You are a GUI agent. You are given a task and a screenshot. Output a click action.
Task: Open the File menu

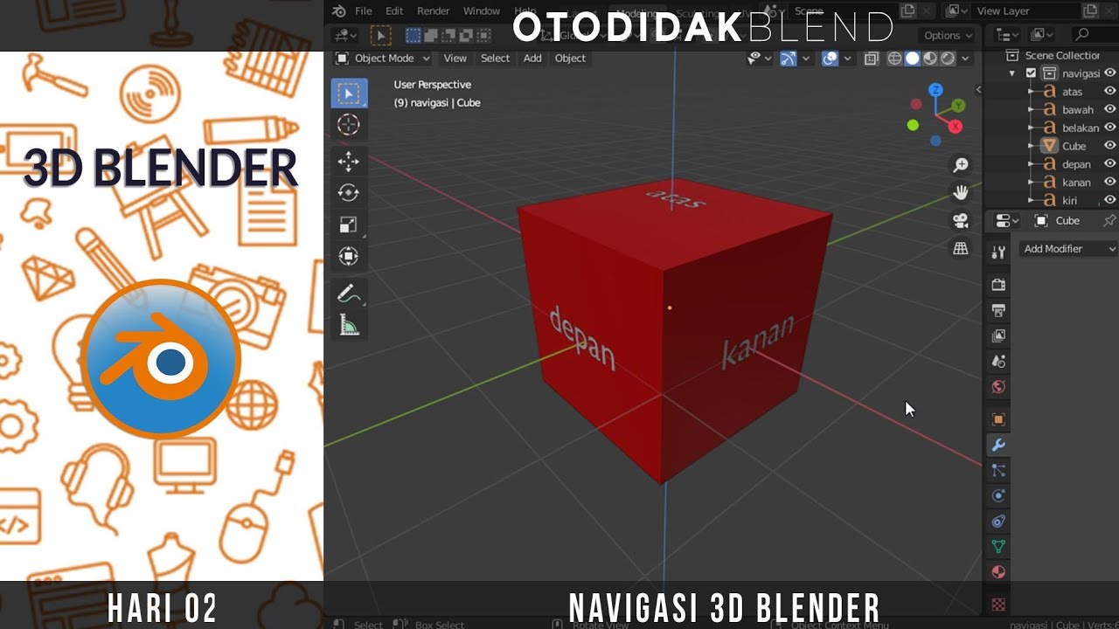[x=364, y=11]
